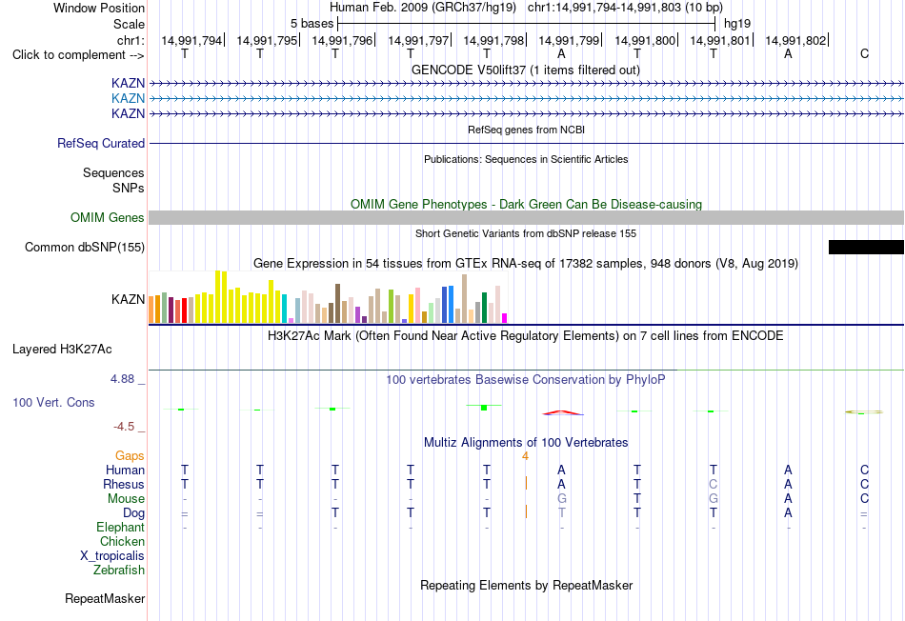Click the KAZN label beside GTEx chart
Image resolution: width=905 pixels, height=621 pixels.
point(128,299)
